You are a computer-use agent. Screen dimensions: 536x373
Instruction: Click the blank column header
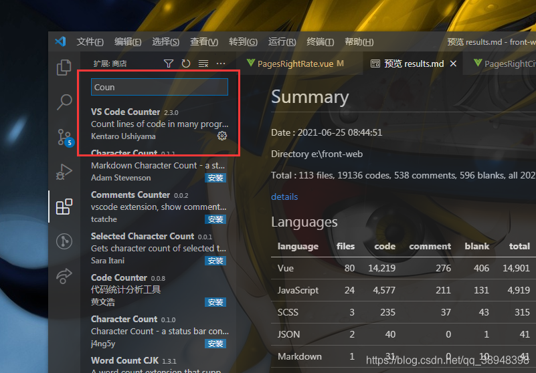(x=477, y=246)
